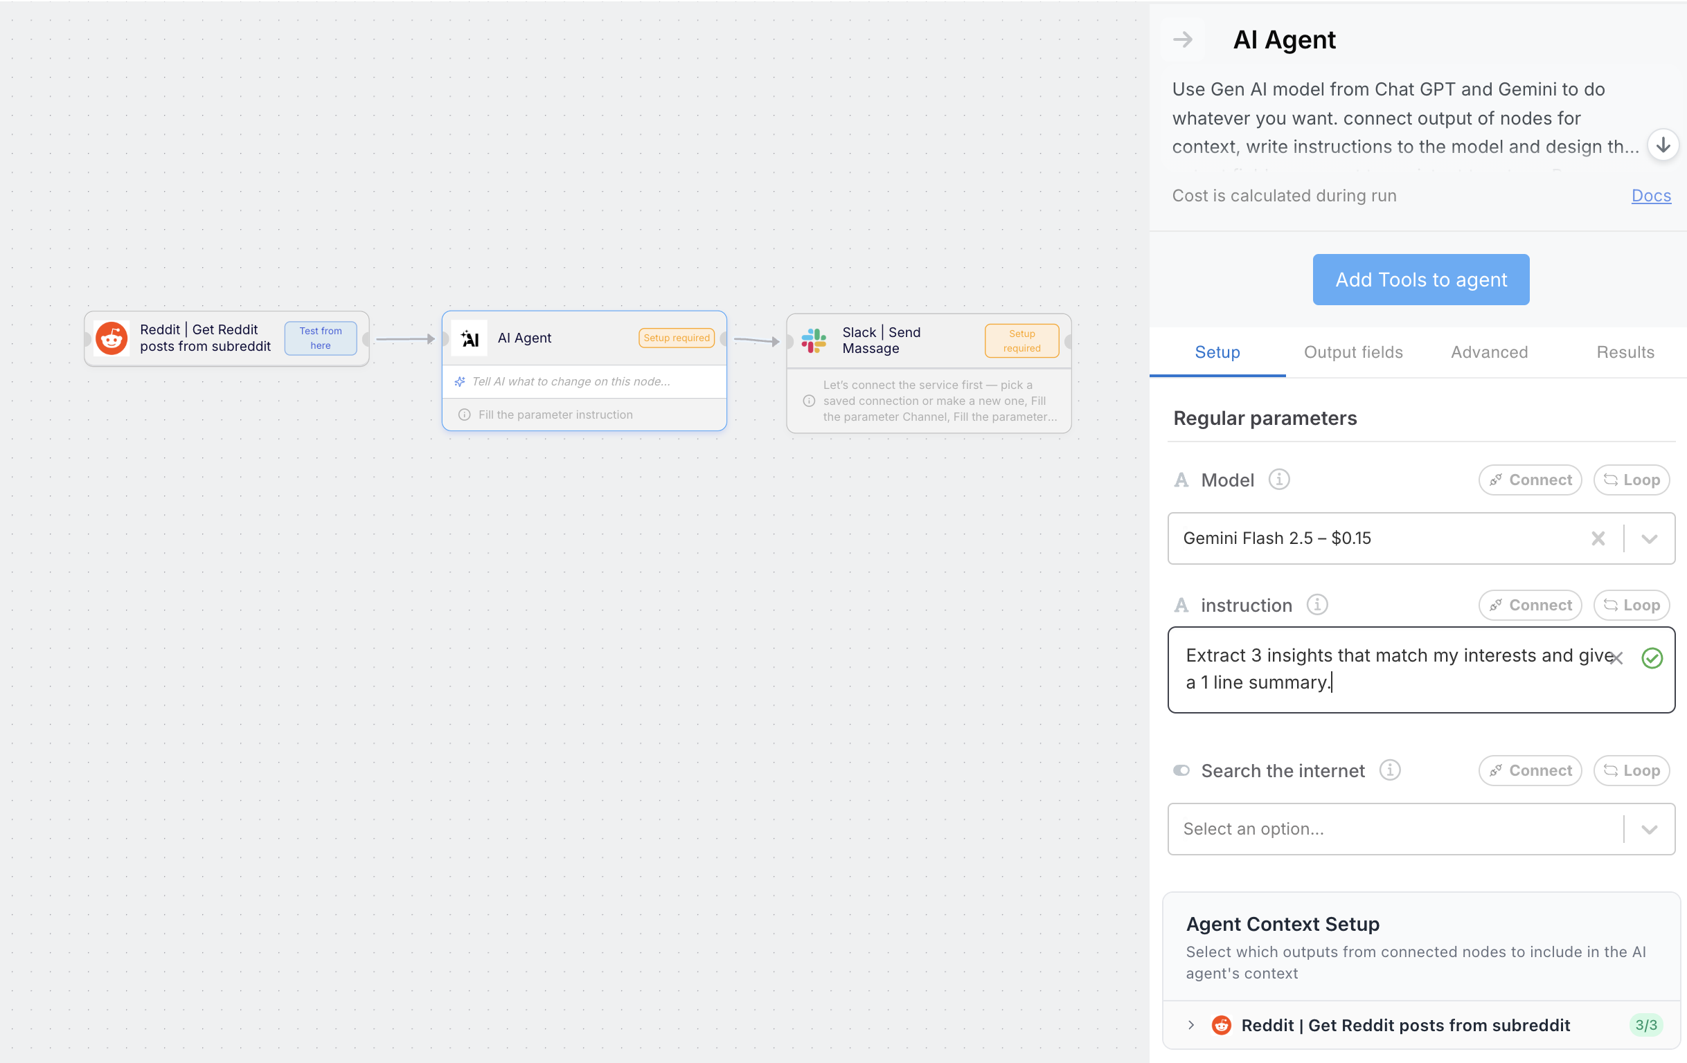Click info icon beside instruction label

pos(1316,604)
